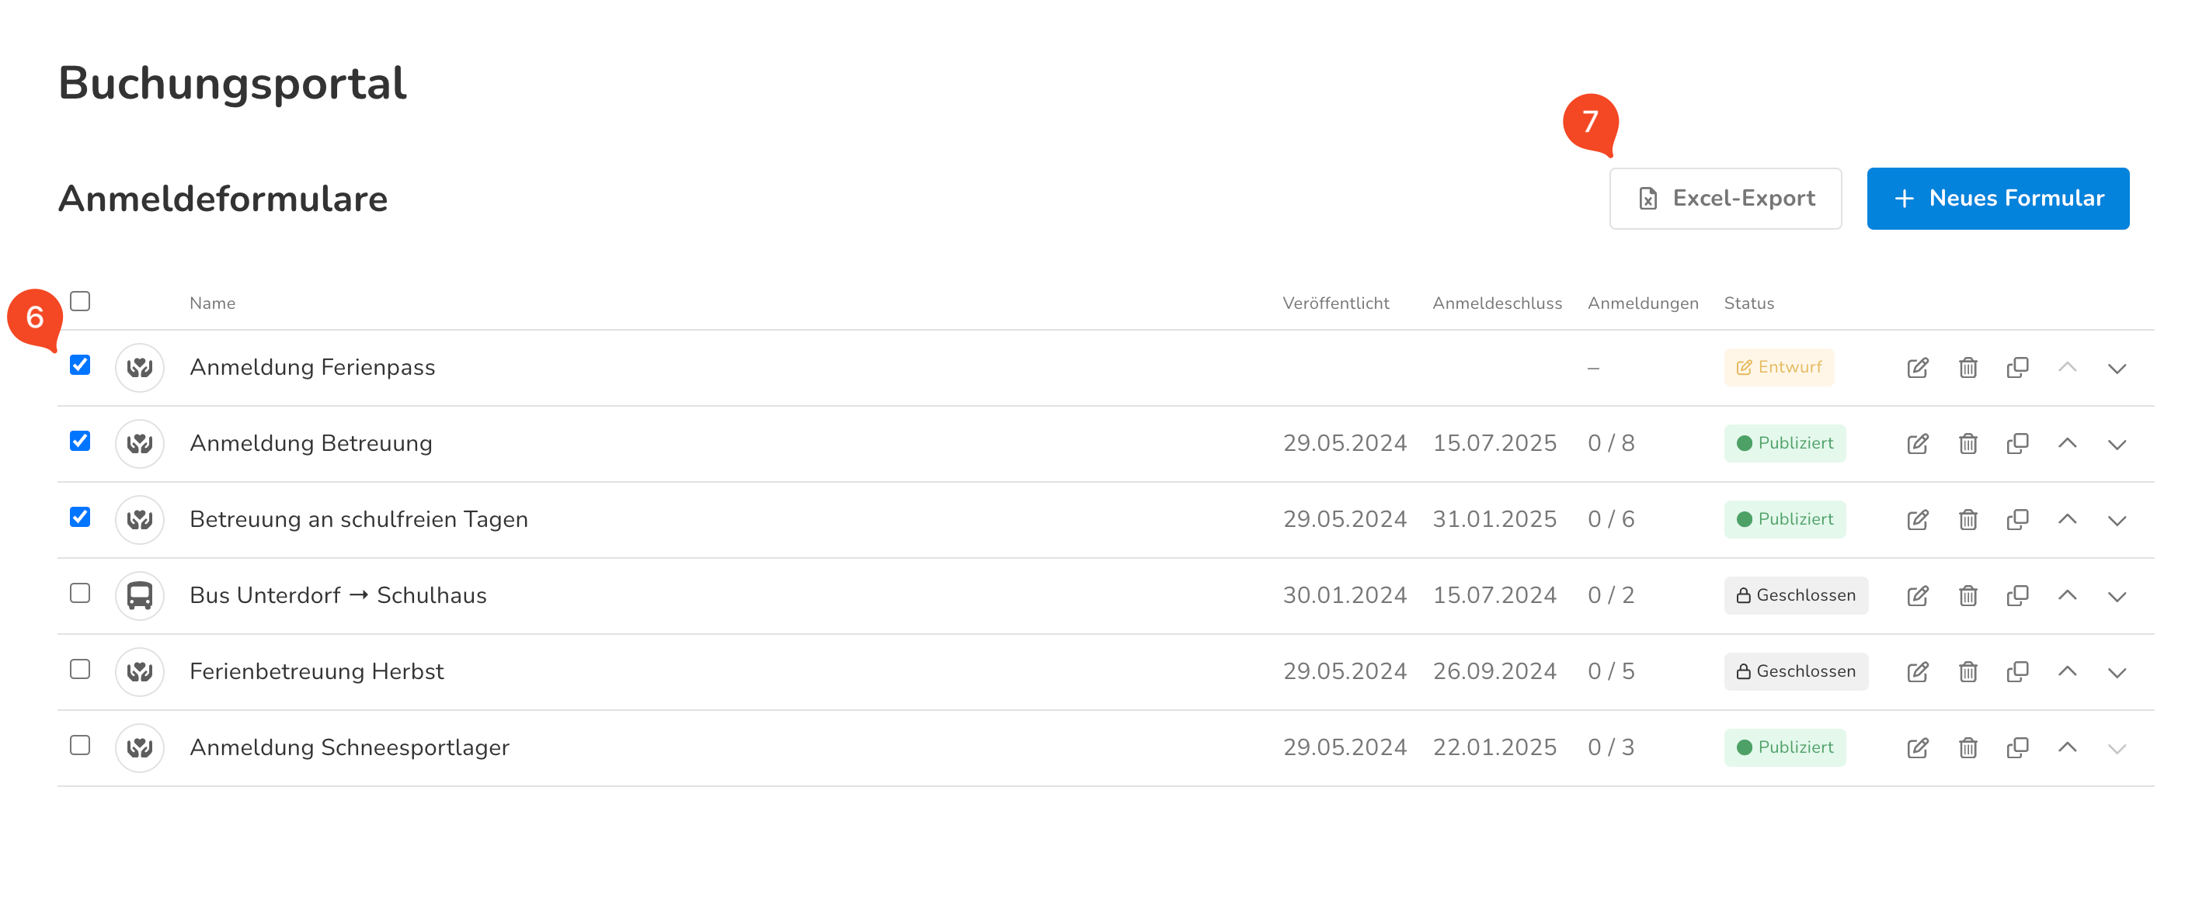Uncheck the Anmeldung Betreuung checkbox
The image size is (2192, 908).
click(80, 442)
